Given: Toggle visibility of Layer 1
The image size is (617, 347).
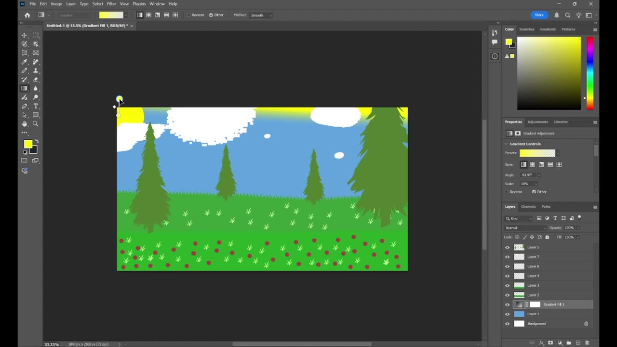Looking at the screenshot, I should (x=507, y=314).
